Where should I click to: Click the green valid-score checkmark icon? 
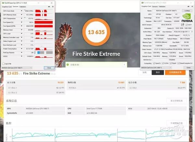tap(68, 65)
